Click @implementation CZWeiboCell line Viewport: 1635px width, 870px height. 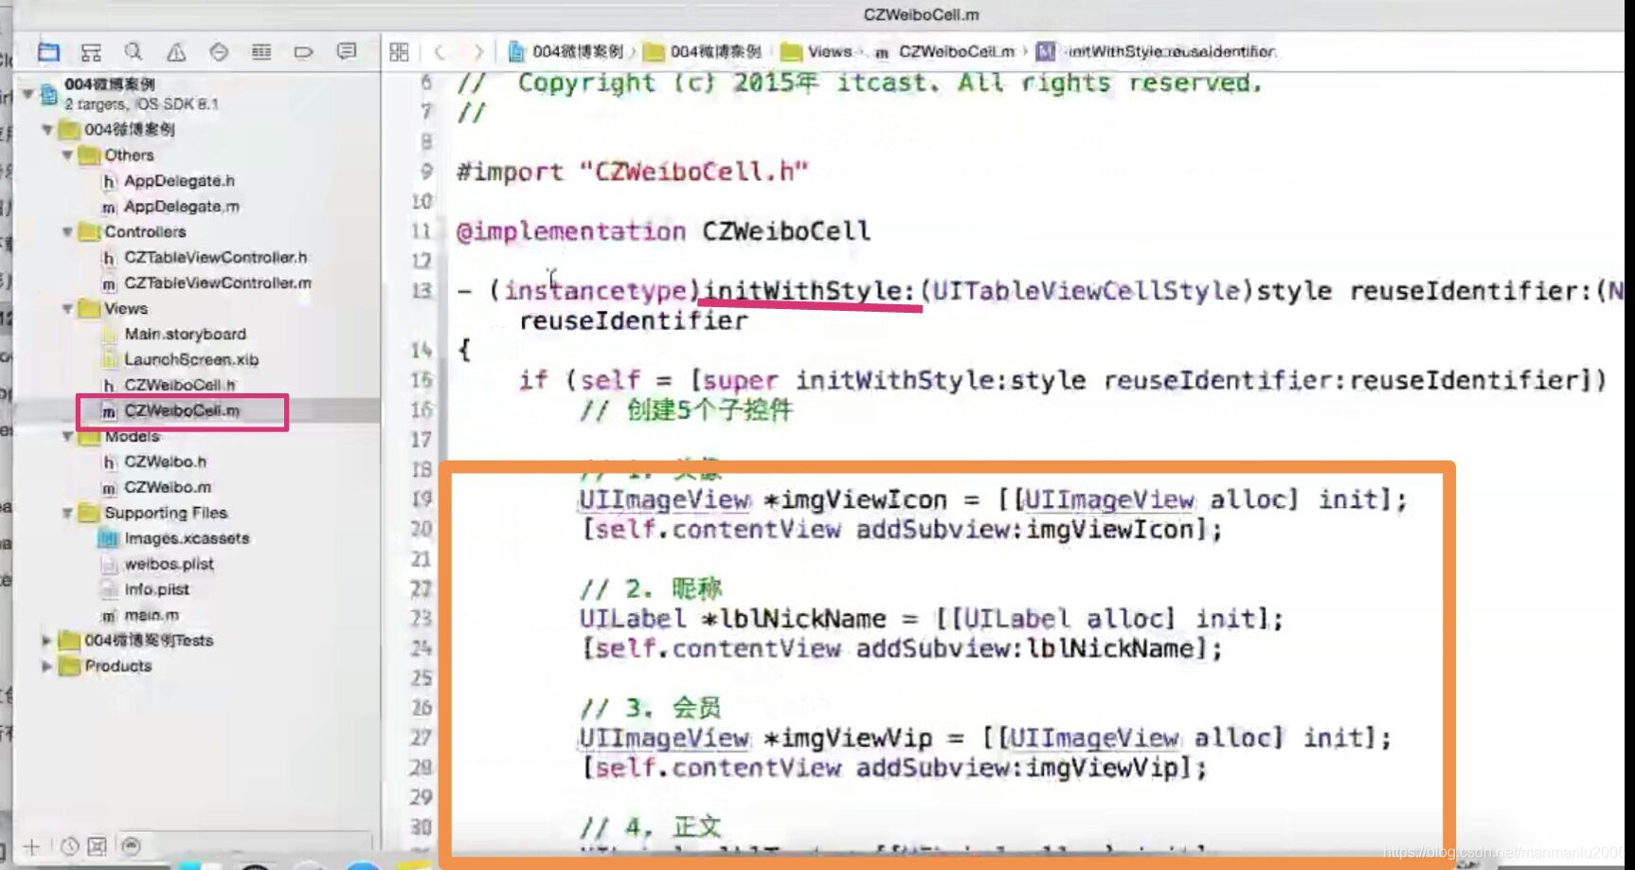[663, 232]
